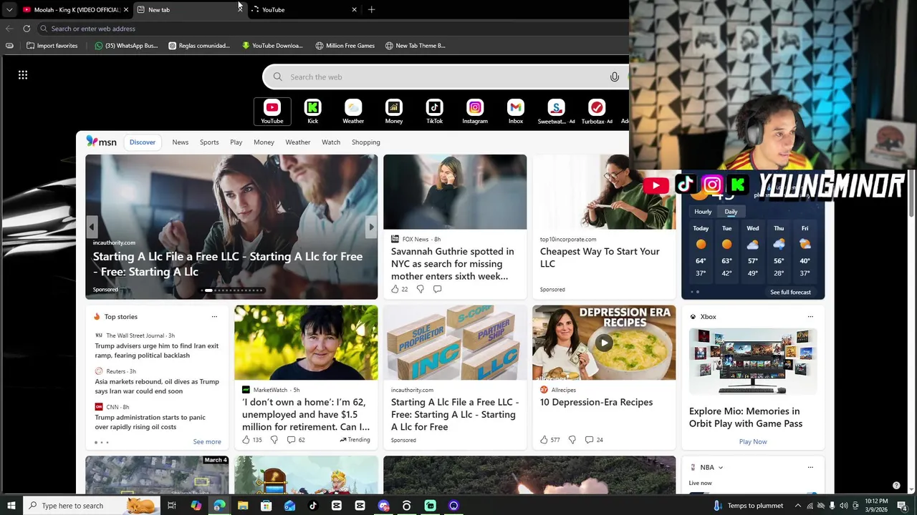Image resolution: width=917 pixels, height=515 pixels.
Task: Open the Cheapest Way To Start LLC card
Action: point(604,227)
